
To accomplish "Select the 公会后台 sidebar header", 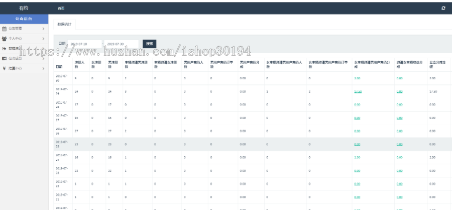I will (x=24, y=19).
